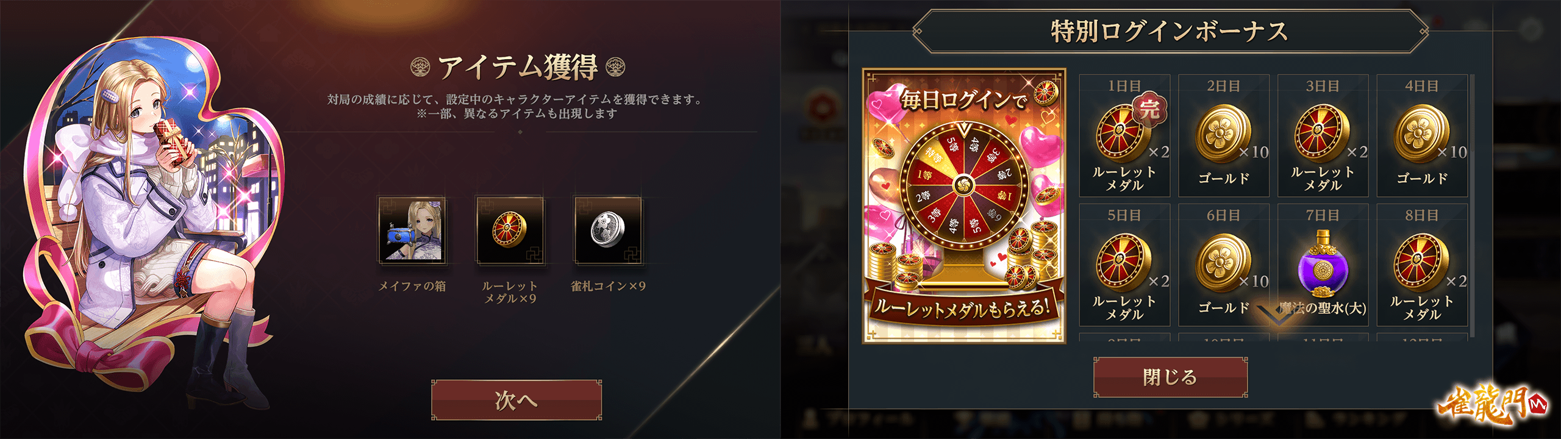Click the 4日目 gold coin reward
This screenshot has height=439, width=1561.
1422,135
